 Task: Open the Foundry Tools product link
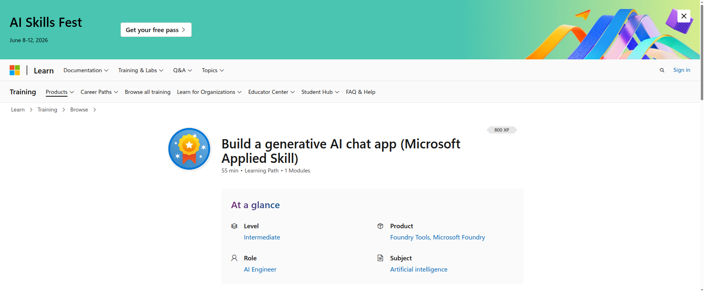[x=410, y=237]
